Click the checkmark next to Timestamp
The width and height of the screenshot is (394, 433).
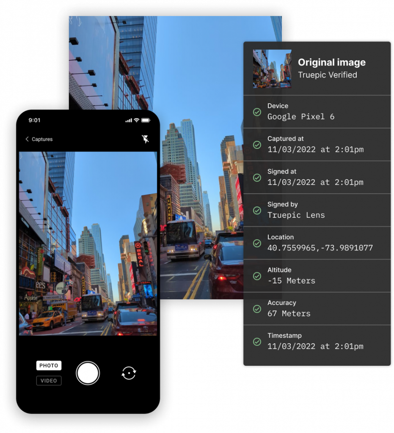coord(257,342)
